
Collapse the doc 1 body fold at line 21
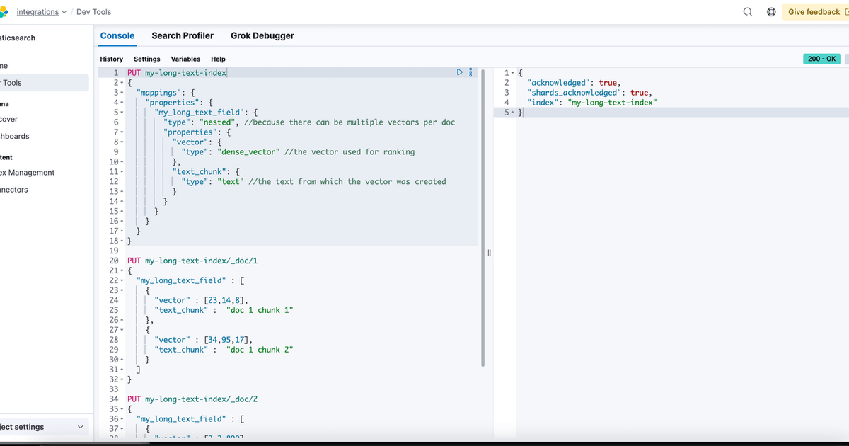point(123,270)
